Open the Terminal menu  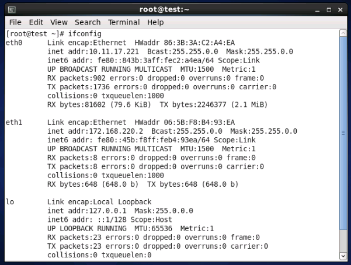(124, 22)
